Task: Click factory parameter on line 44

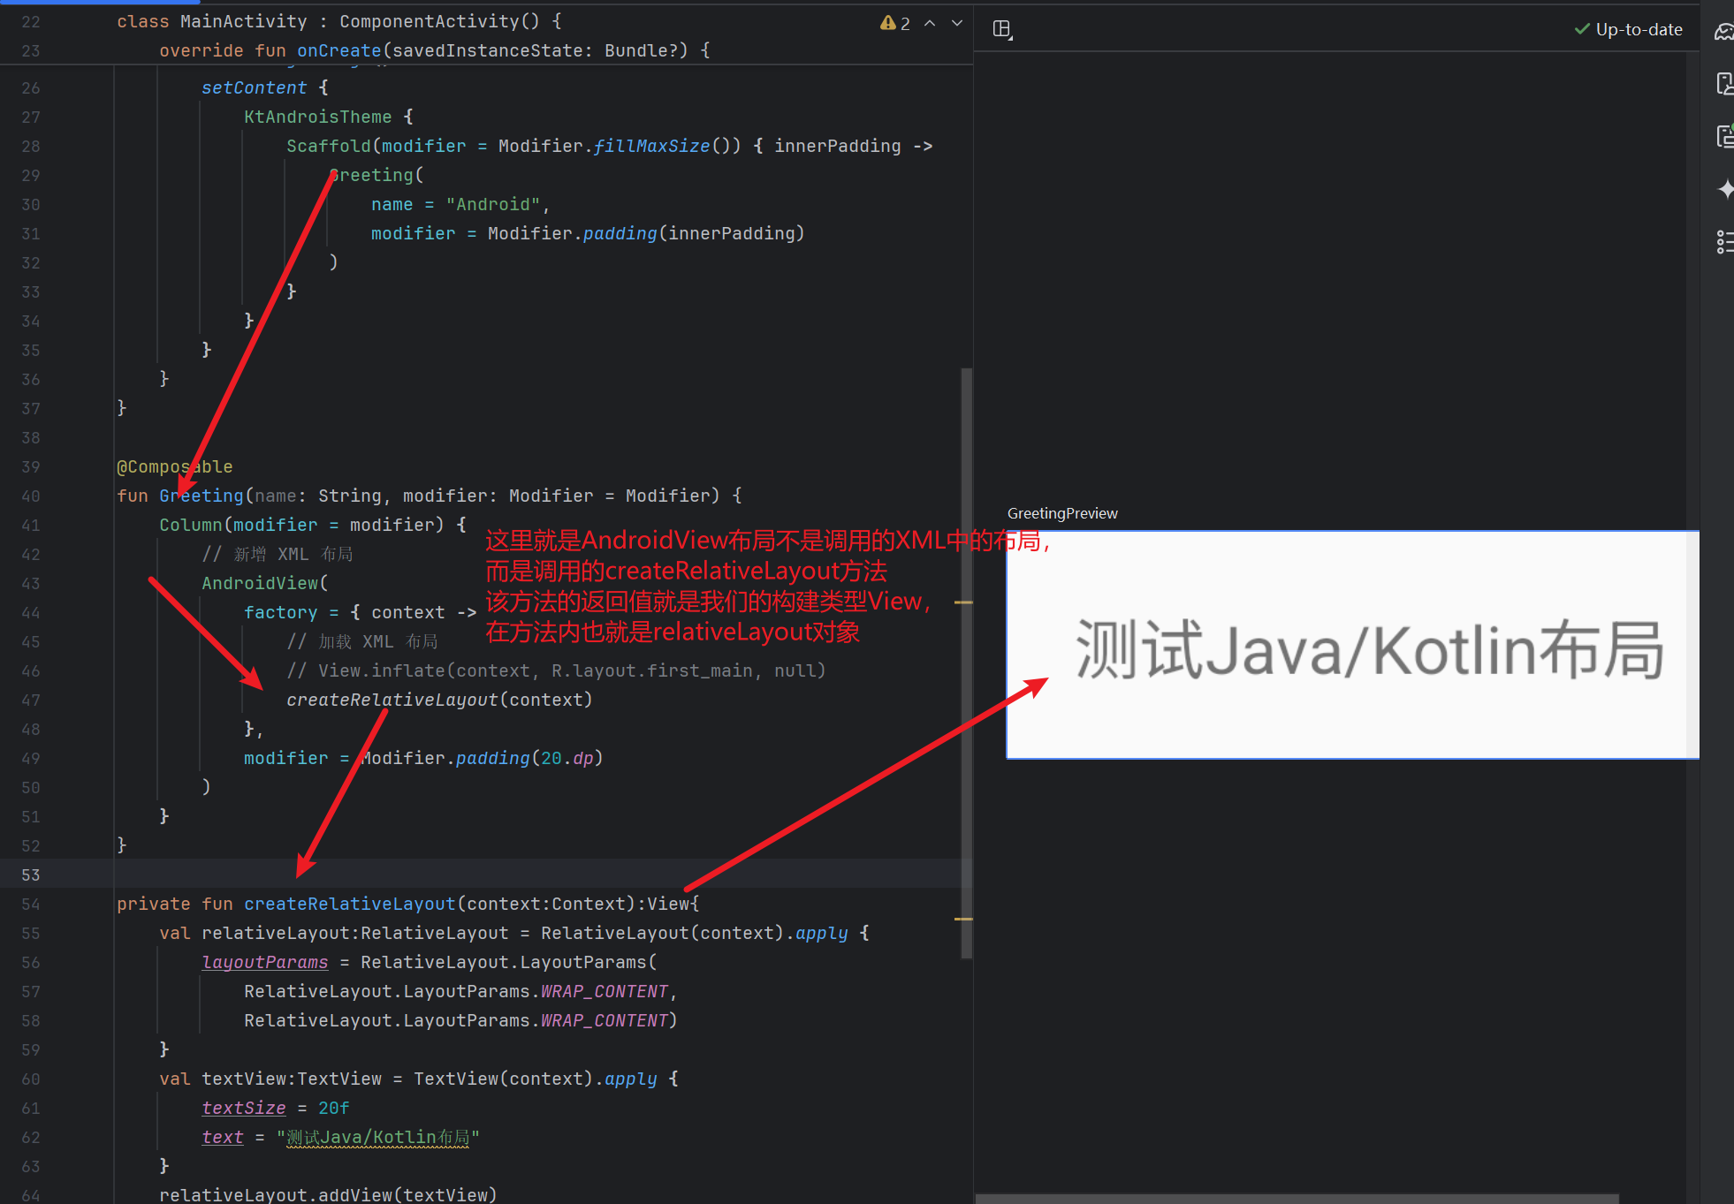Action: [x=281, y=612]
